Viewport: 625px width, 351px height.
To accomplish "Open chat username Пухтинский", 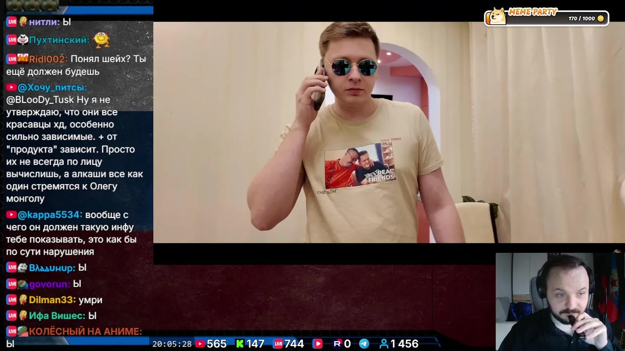I will [x=59, y=40].
